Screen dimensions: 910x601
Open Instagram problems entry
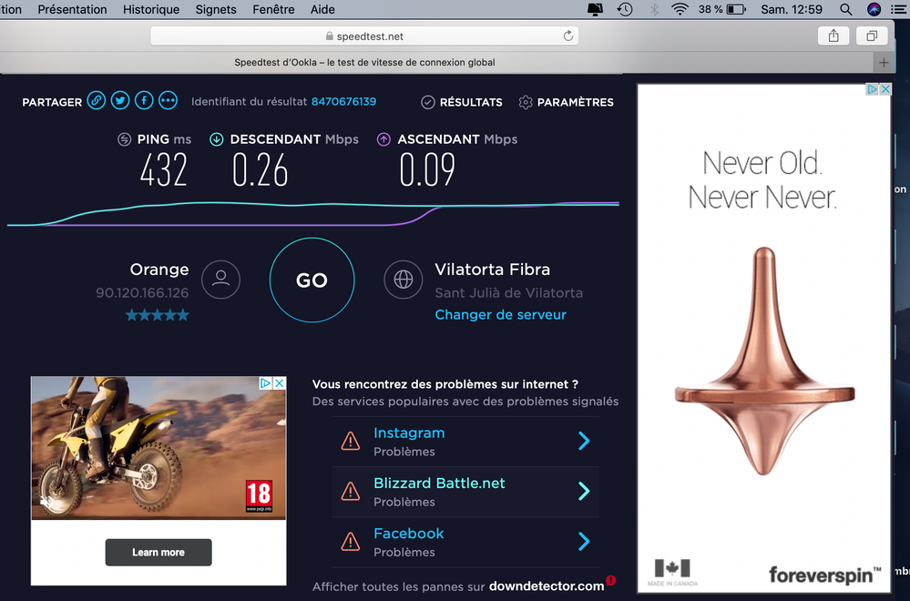click(465, 442)
